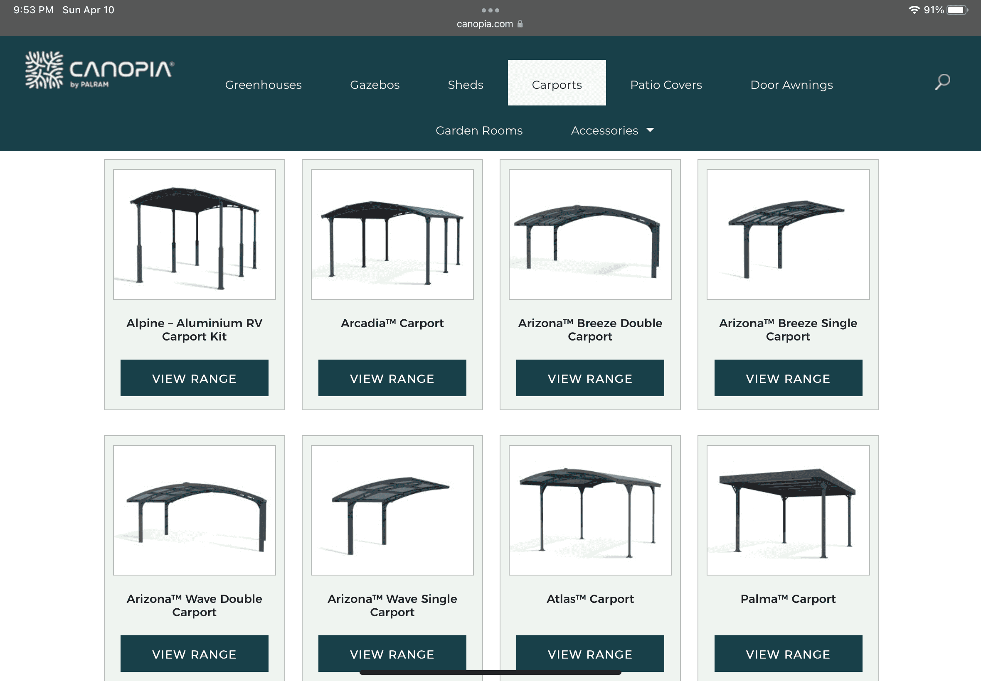Viewport: 981px width, 681px height.
Task: Tap the three-dot multitasking icon
Action: click(x=490, y=10)
